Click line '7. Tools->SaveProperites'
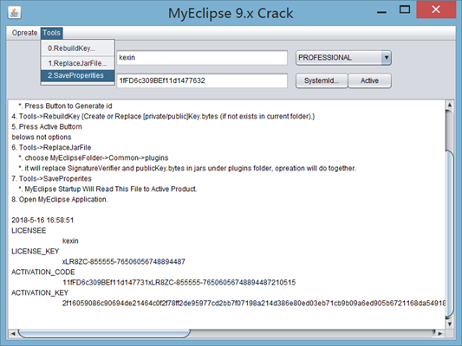 click(x=51, y=178)
